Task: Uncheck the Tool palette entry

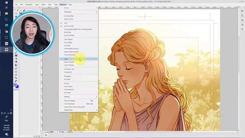Action: point(78,23)
